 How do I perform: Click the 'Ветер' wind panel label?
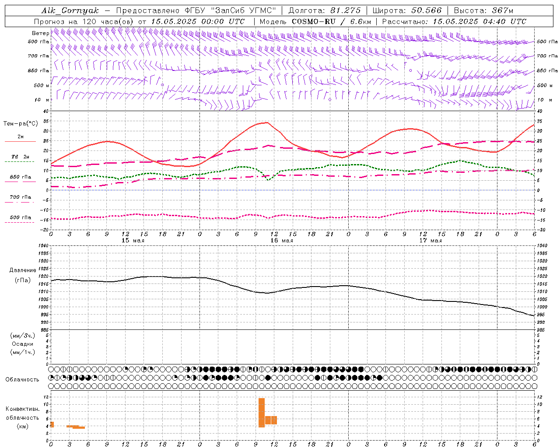pos(41,33)
